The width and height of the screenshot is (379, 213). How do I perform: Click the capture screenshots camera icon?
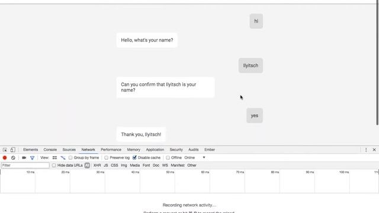(x=24, y=158)
